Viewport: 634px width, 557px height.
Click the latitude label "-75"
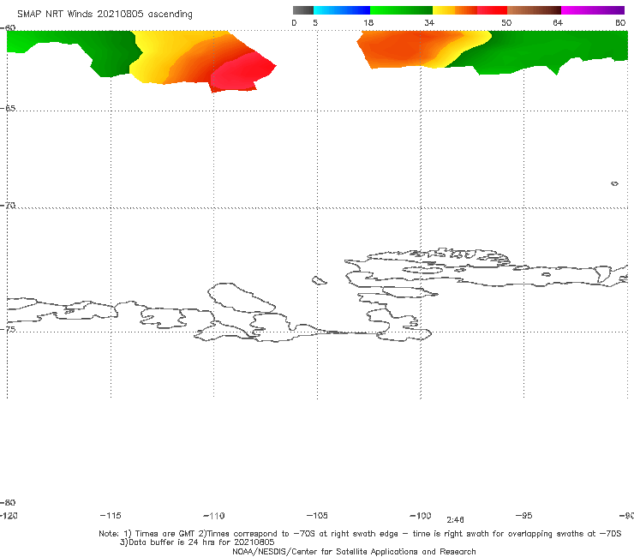point(8,330)
